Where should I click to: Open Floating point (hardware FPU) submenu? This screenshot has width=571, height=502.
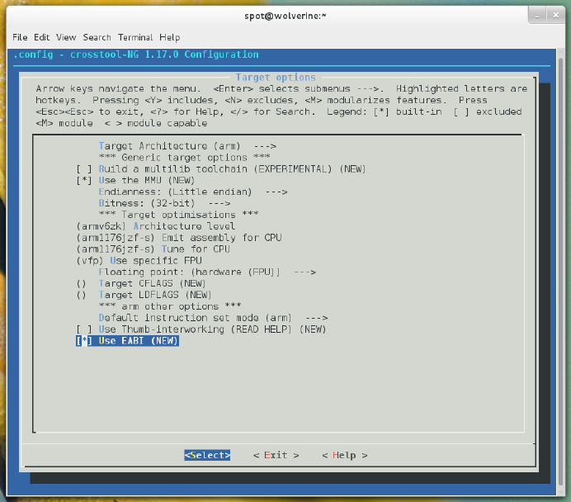click(x=207, y=272)
